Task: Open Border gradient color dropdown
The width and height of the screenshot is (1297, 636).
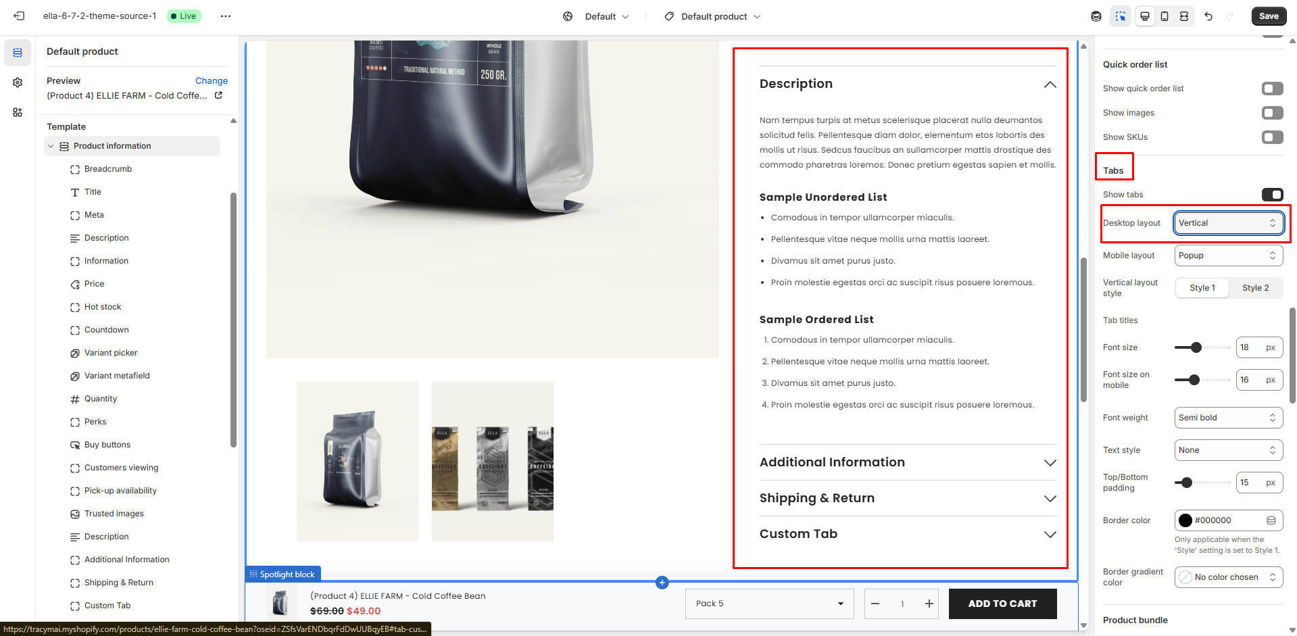Action: [x=1228, y=577]
